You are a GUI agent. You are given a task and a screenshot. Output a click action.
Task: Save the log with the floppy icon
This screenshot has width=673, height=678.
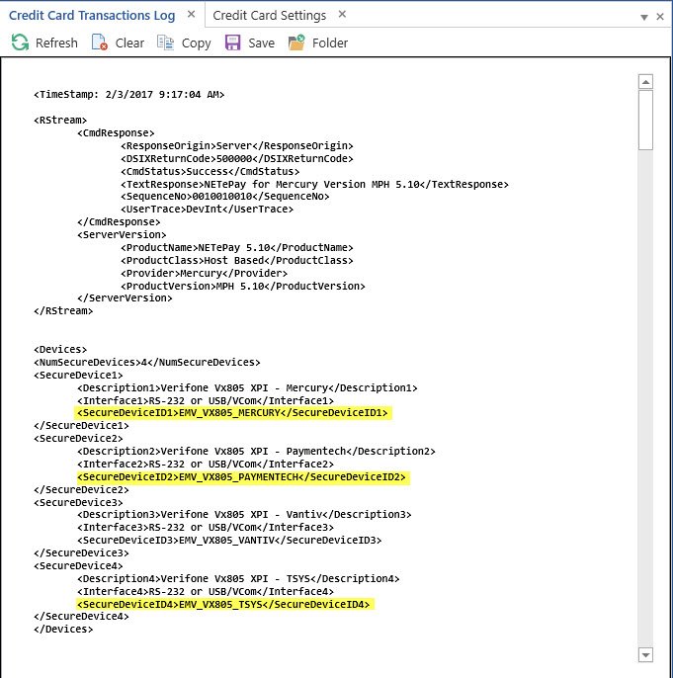[x=233, y=42]
